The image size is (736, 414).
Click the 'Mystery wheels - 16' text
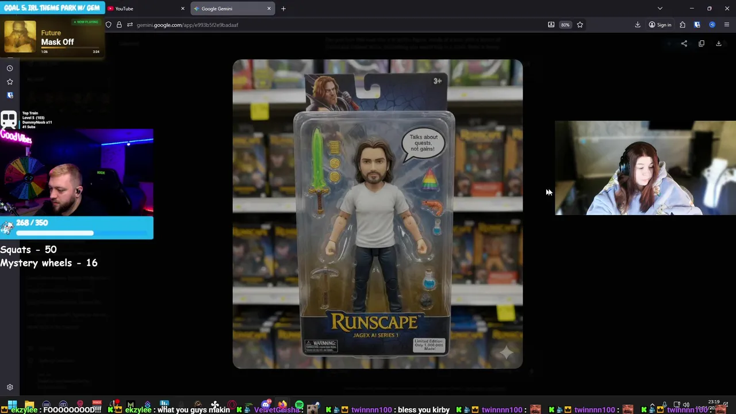click(49, 263)
